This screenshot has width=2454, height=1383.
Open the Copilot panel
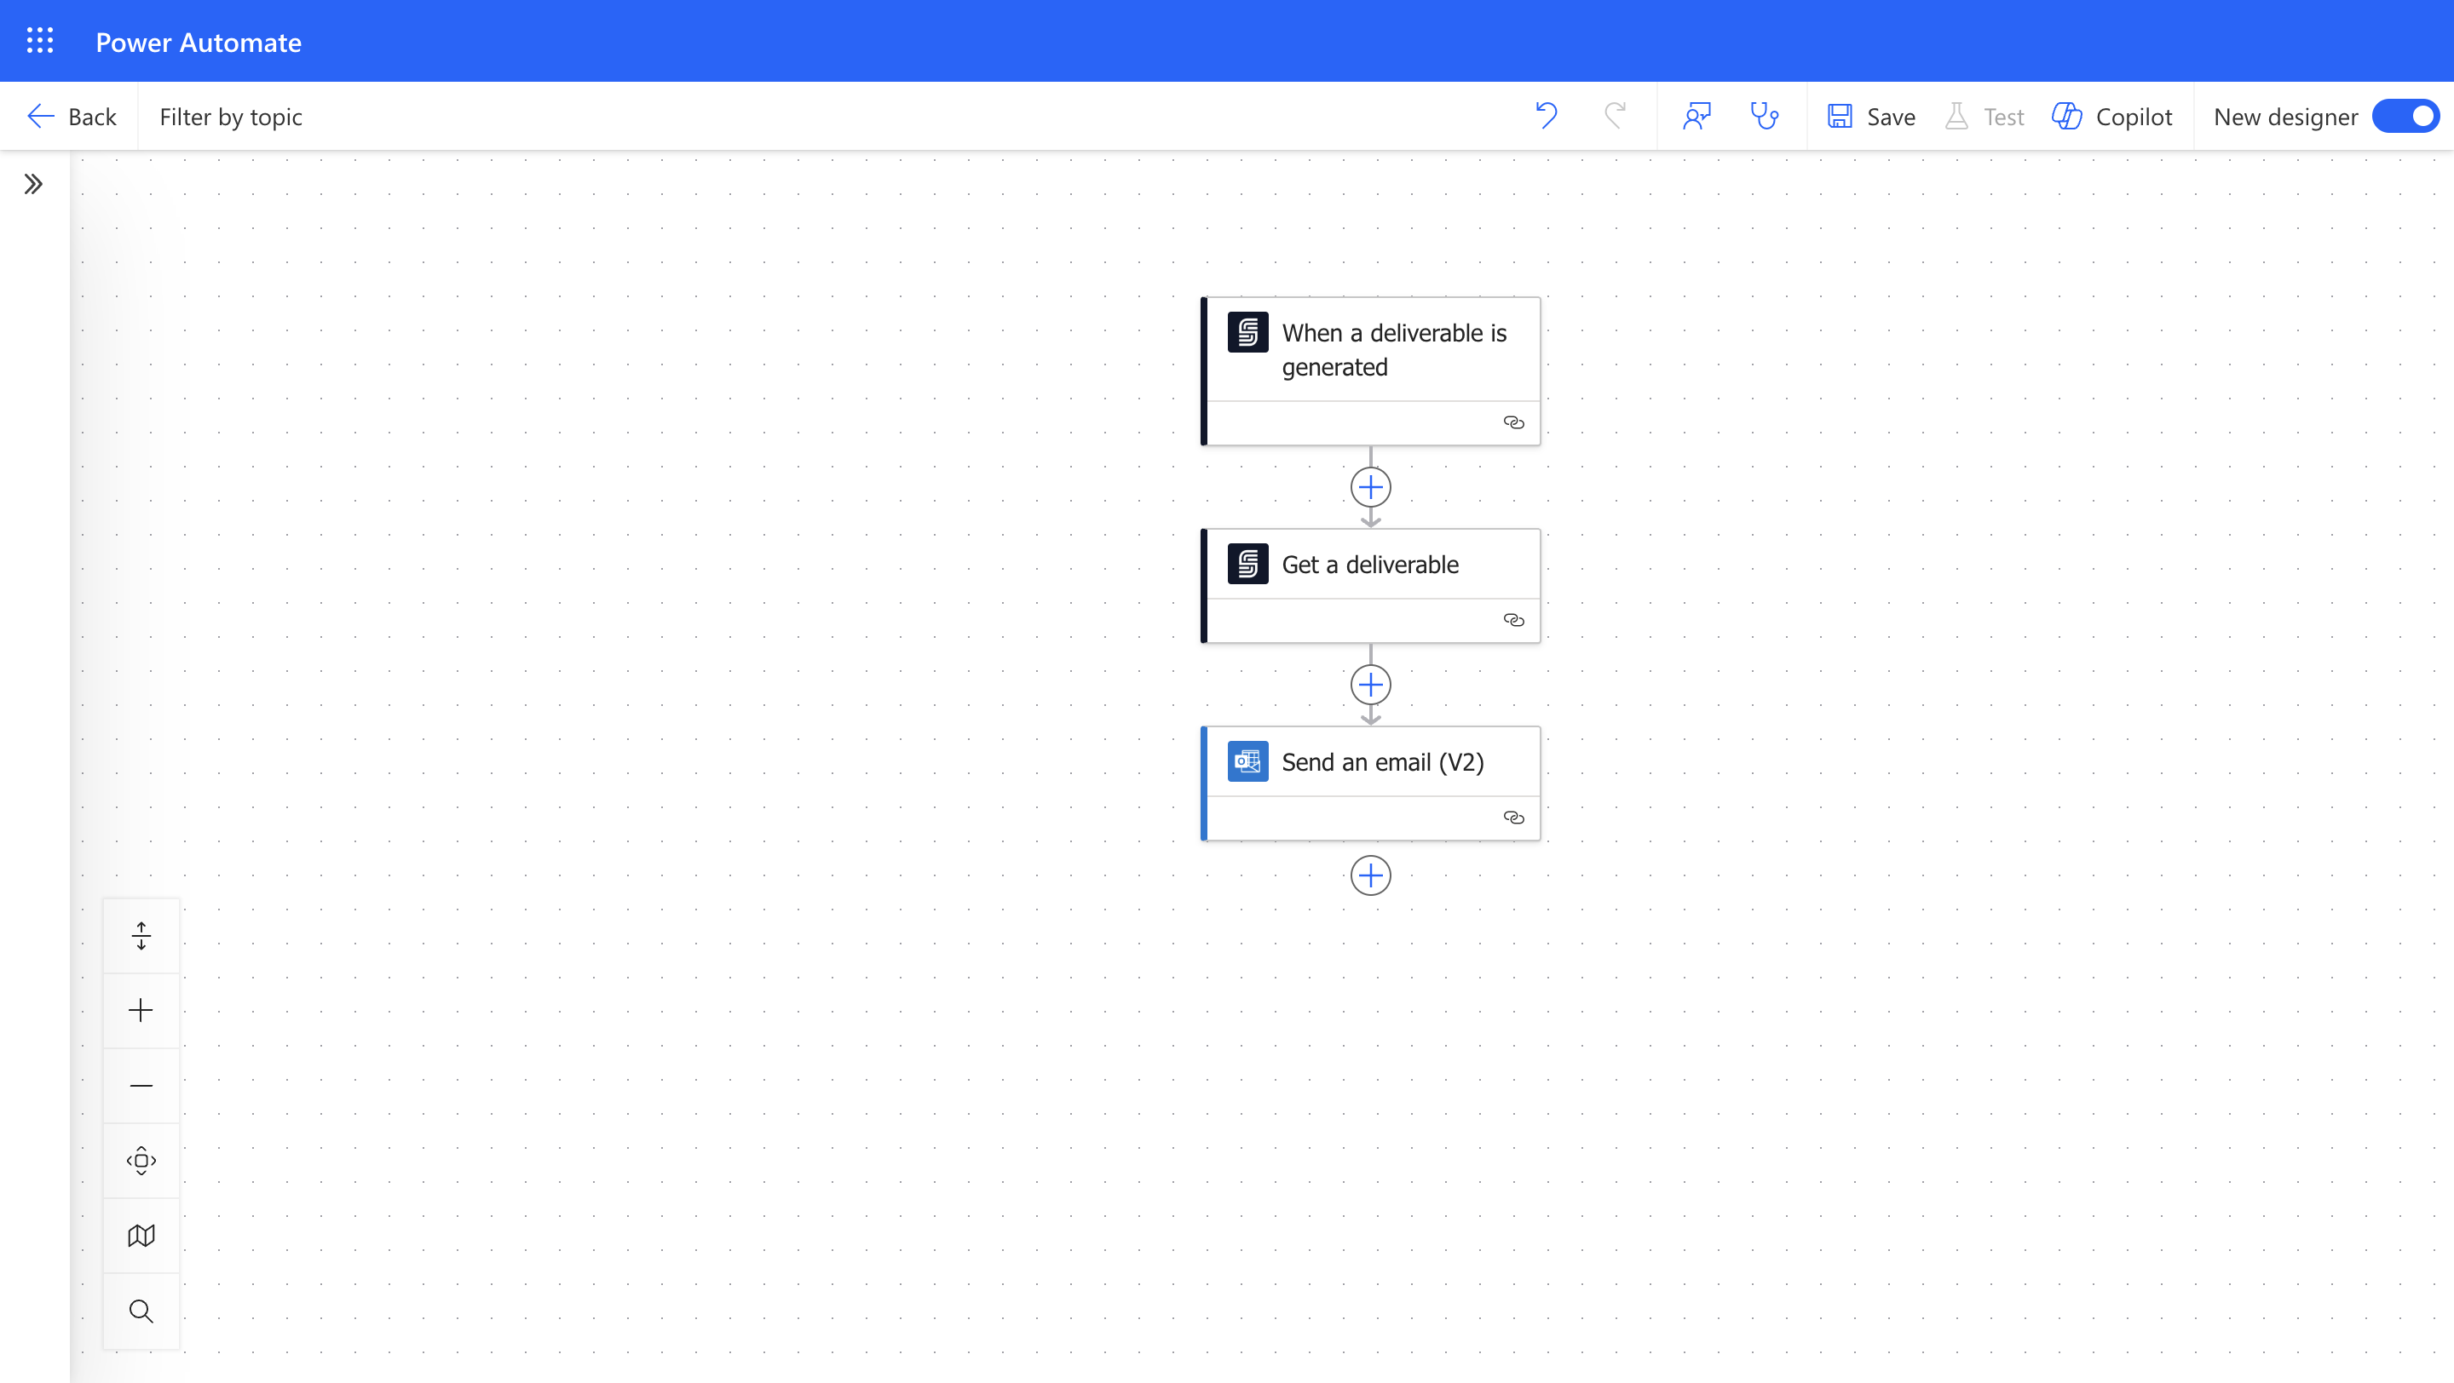point(2113,115)
